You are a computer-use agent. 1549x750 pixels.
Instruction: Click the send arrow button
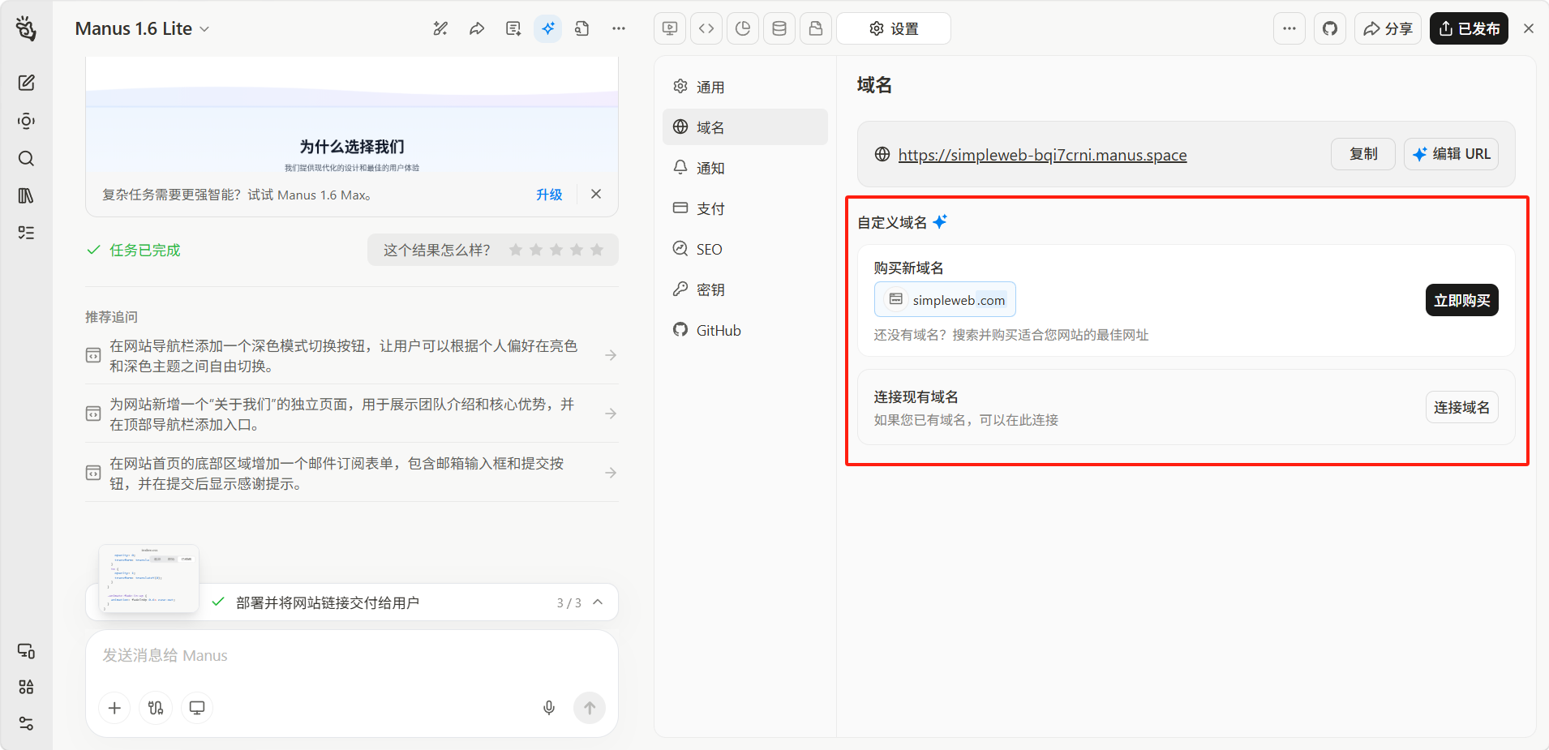pyautogui.click(x=590, y=708)
